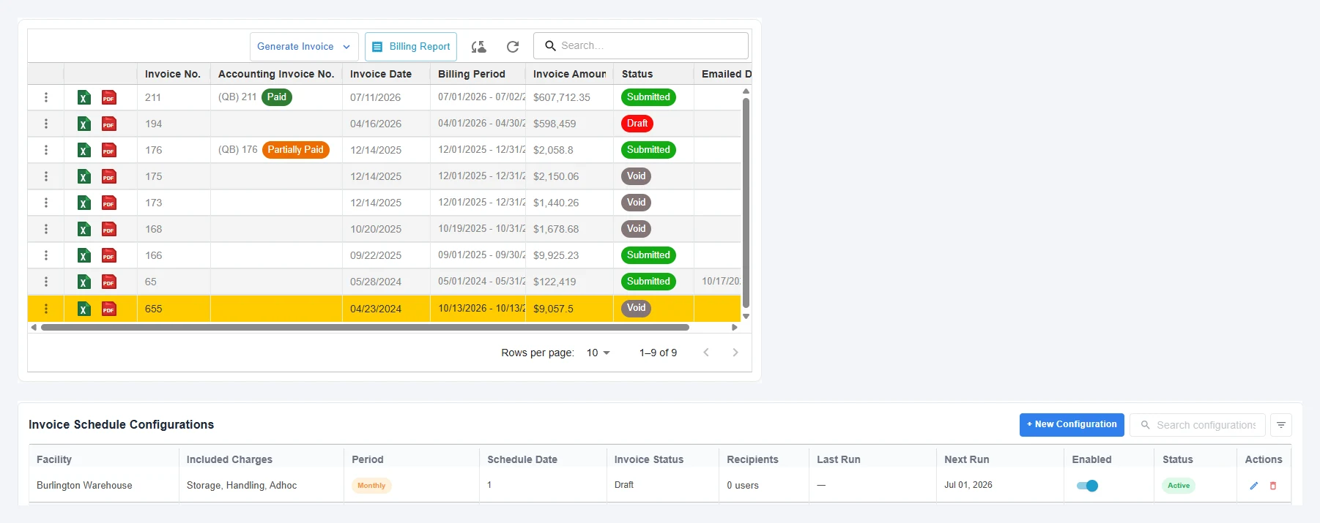Viewport: 1320px width, 523px height.
Task: Open the Billing Report
Action: [x=411, y=47]
